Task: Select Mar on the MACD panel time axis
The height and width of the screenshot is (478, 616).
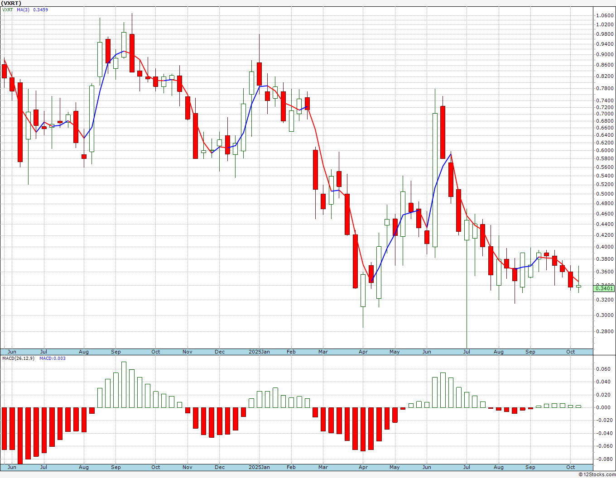Action: pyautogui.click(x=323, y=467)
